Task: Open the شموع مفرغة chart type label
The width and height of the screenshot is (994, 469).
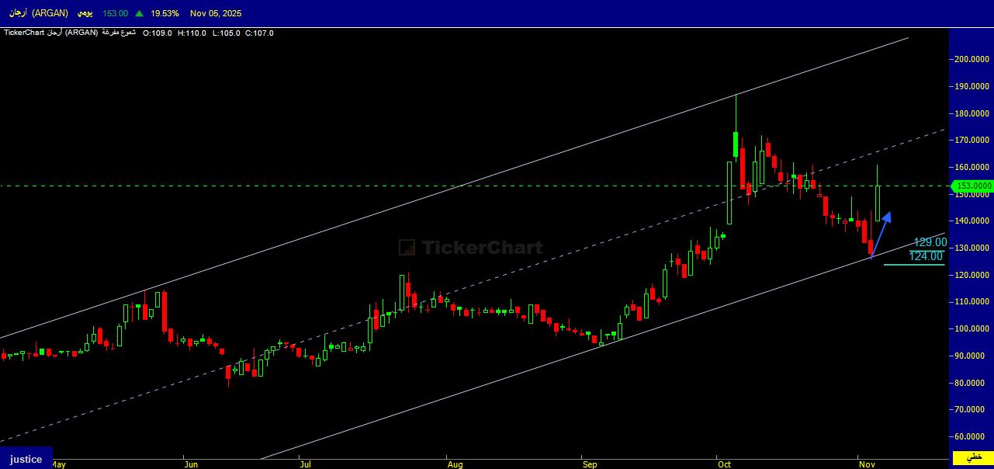Action: (119, 33)
